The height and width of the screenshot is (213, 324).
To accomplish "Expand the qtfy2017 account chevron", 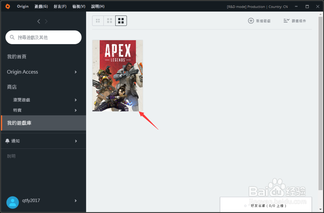I will tap(75, 201).
